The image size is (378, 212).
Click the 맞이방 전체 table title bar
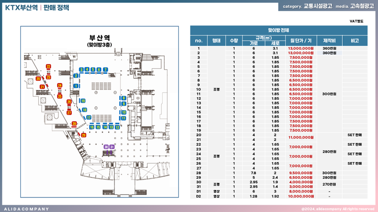click(279, 30)
